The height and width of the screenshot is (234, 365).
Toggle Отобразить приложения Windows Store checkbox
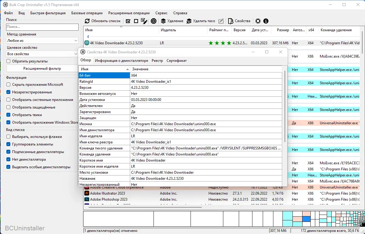coord(8,122)
